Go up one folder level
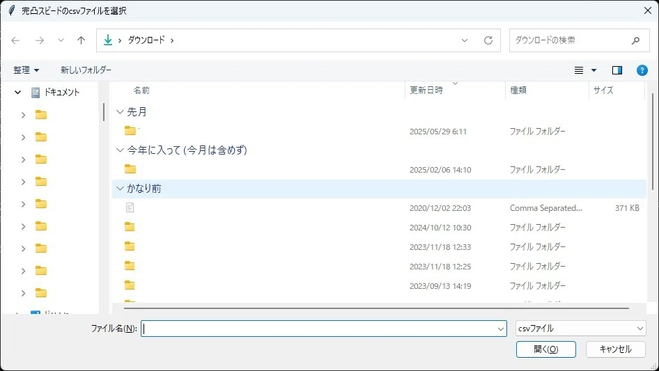659x371 pixels. tap(81, 40)
